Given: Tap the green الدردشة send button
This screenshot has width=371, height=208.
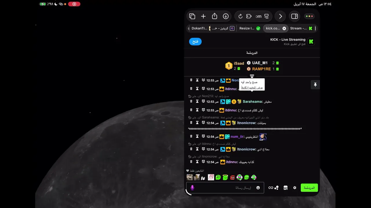Looking at the screenshot, I should (309, 188).
